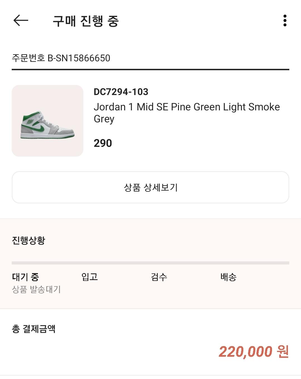Select the 검수 progress step
The image size is (301, 379).
coord(159,277)
